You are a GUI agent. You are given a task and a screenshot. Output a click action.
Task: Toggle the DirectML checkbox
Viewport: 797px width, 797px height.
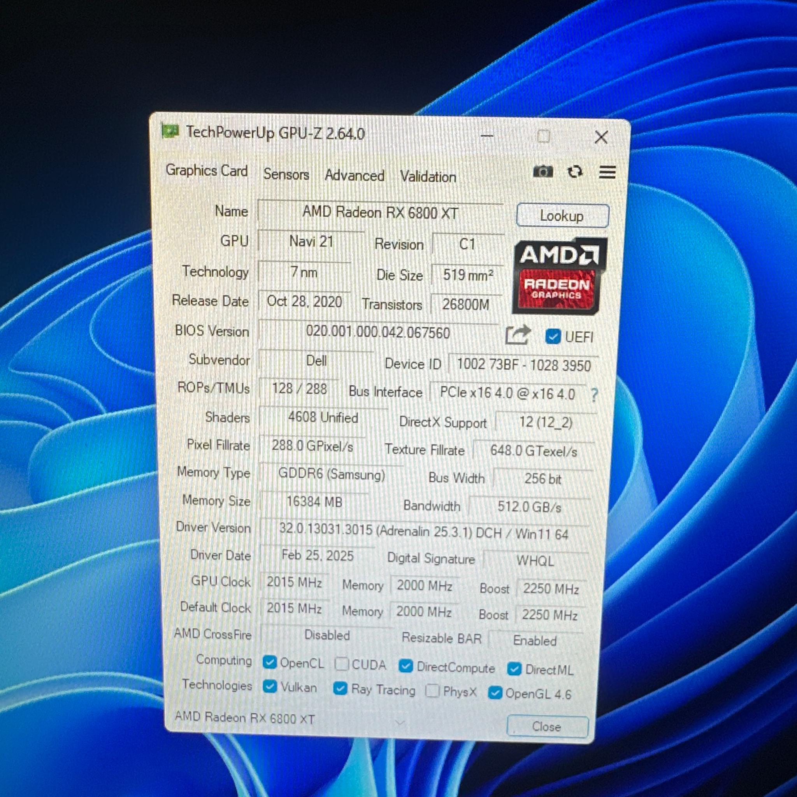coord(514,669)
